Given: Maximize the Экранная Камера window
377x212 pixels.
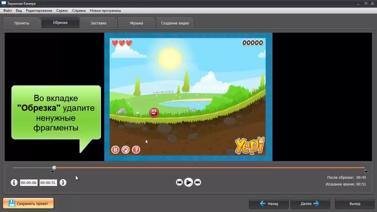Looking at the screenshot, I should 366,3.
